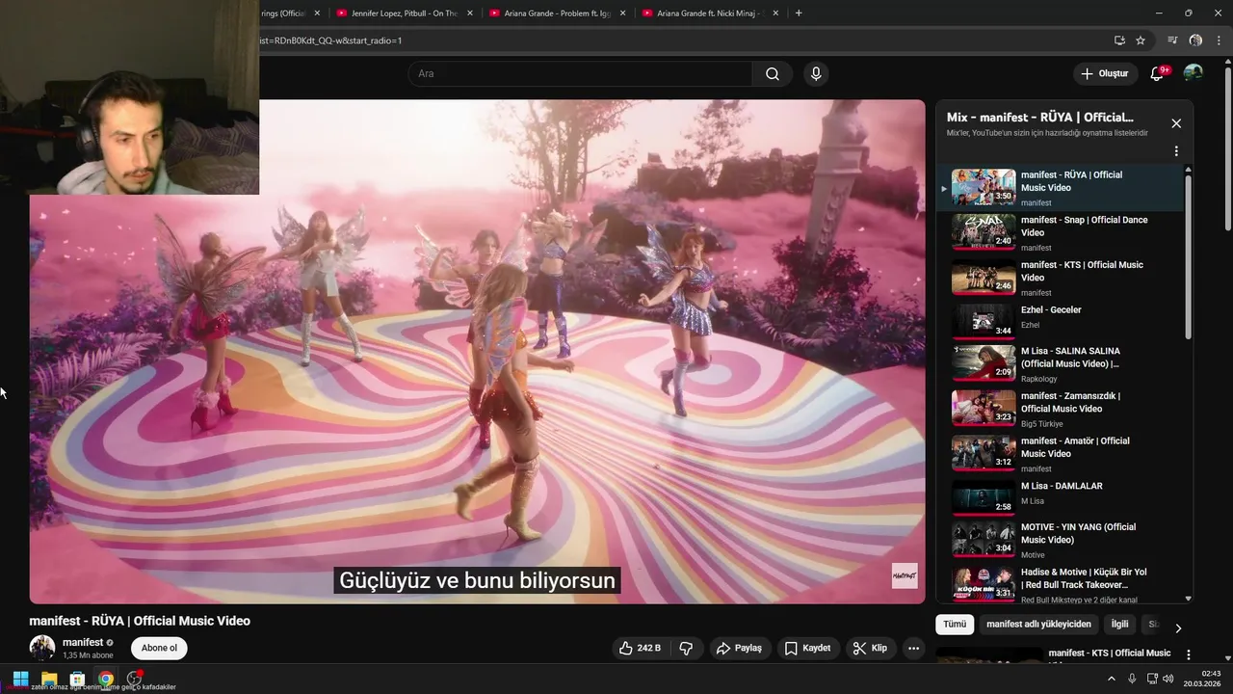Open a new browser tab

pos(799,13)
